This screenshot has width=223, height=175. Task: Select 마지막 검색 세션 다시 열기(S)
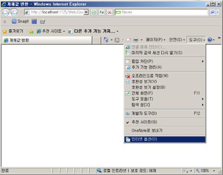165,53
